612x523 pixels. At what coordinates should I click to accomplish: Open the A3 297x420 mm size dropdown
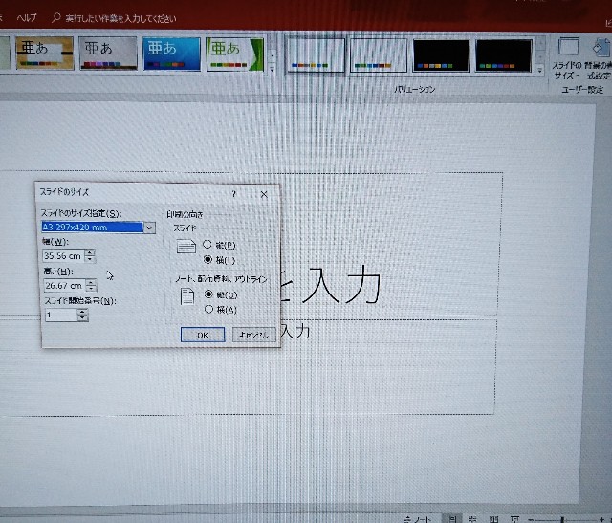coord(149,228)
